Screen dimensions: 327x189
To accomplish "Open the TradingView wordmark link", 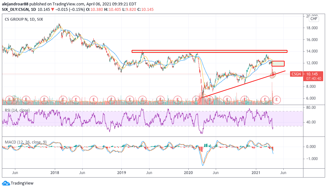I will 22,183.
